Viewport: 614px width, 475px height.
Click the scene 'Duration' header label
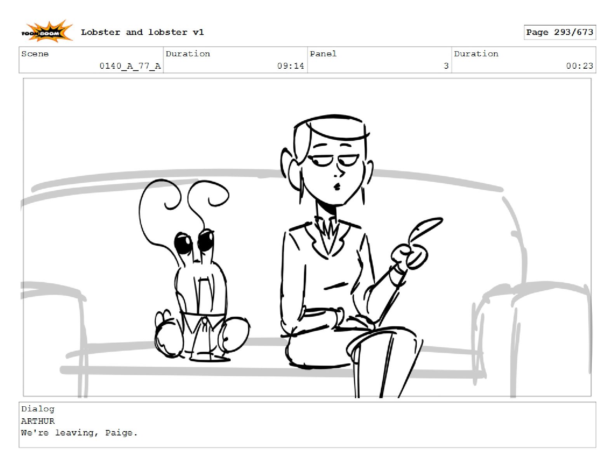coord(188,54)
